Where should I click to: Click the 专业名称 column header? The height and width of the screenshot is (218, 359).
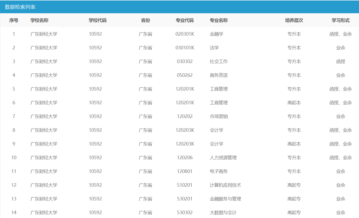219,20
